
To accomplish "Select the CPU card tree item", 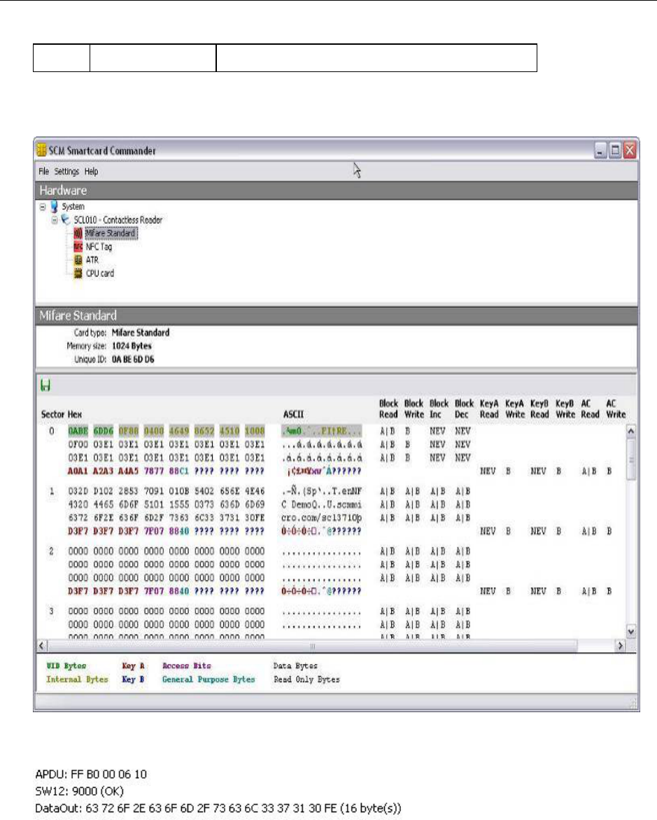I will 100,273.
